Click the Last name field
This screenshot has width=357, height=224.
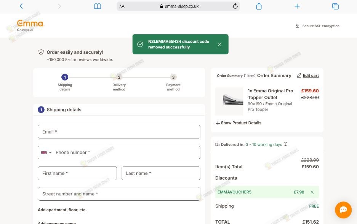pos(161,173)
